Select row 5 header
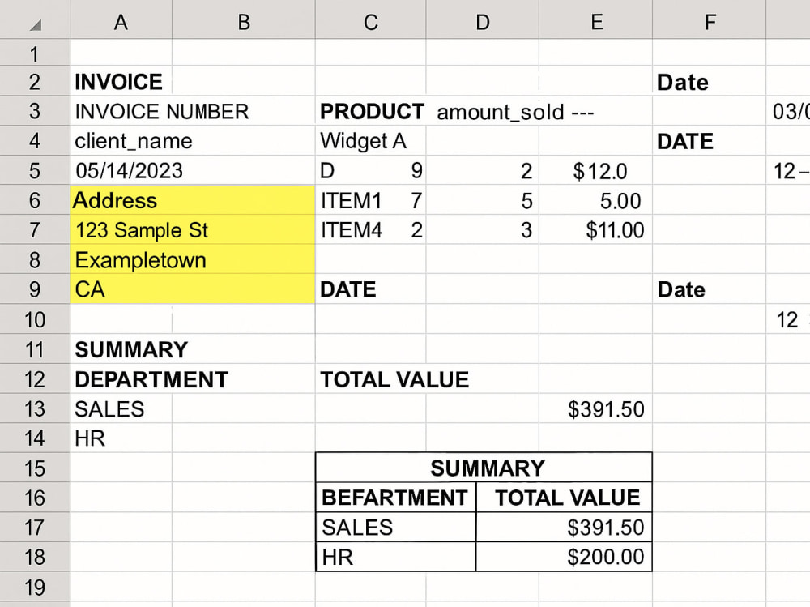The width and height of the screenshot is (810, 607). click(x=35, y=170)
